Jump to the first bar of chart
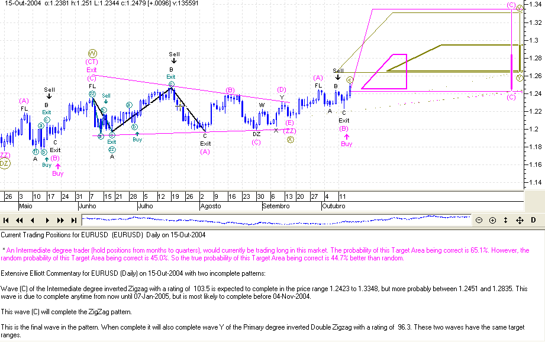 tap(5, 220)
